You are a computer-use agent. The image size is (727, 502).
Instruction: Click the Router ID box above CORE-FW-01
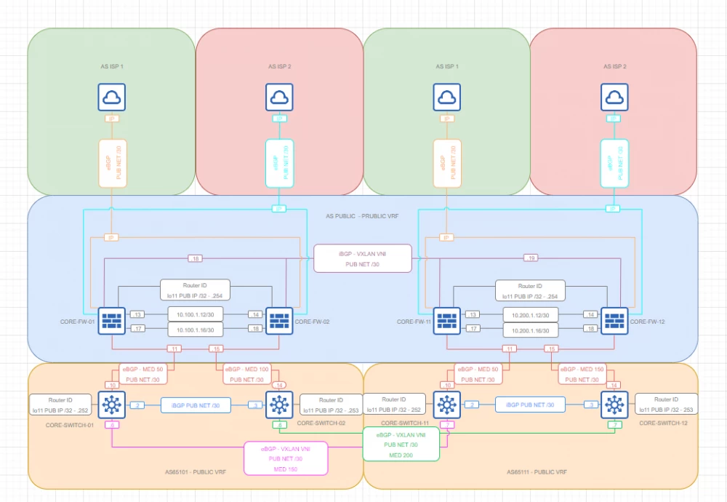pos(196,290)
